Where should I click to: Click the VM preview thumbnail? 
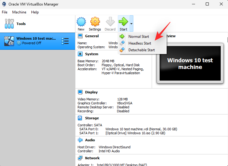tap(190, 63)
